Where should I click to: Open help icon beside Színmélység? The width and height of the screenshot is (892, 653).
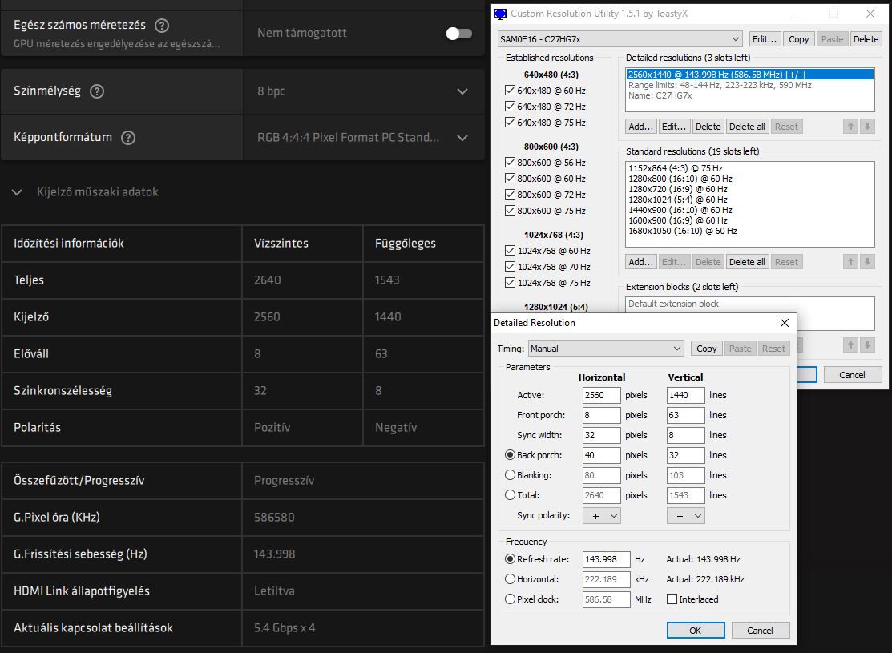(x=97, y=91)
